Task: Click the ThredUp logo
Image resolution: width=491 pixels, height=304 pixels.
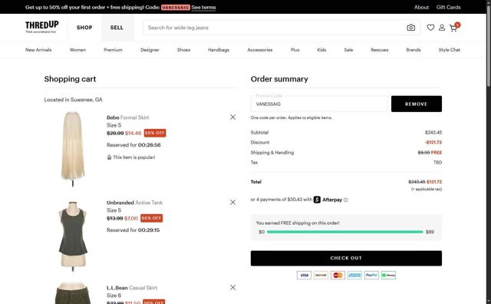Action: (x=41, y=27)
